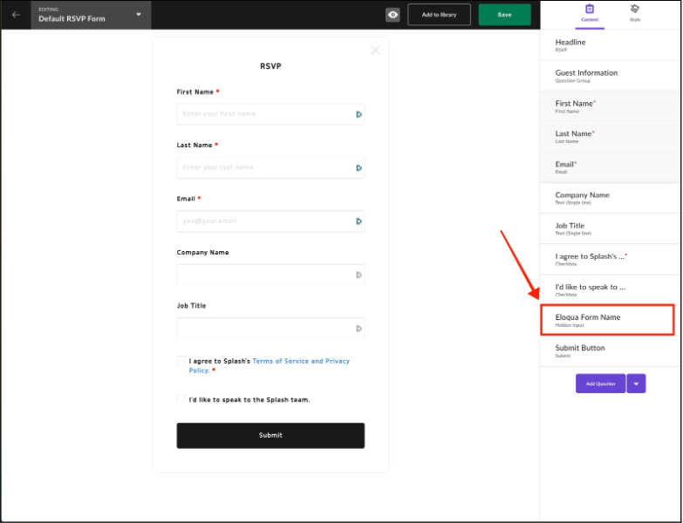Click autofill icon in First Name field
Image resolution: width=683 pixels, height=523 pixels.
click(359, 114)
